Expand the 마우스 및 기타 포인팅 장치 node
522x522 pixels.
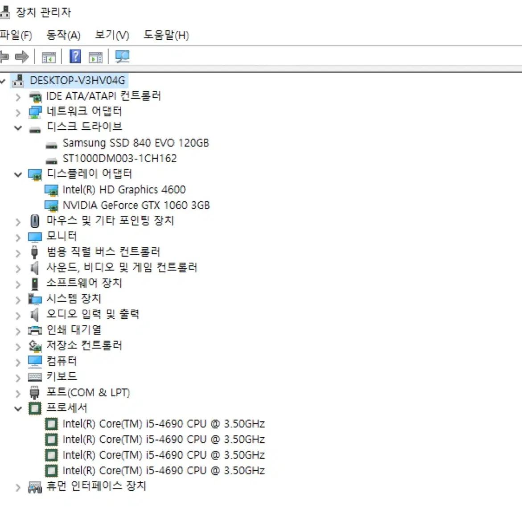point(18,222)
